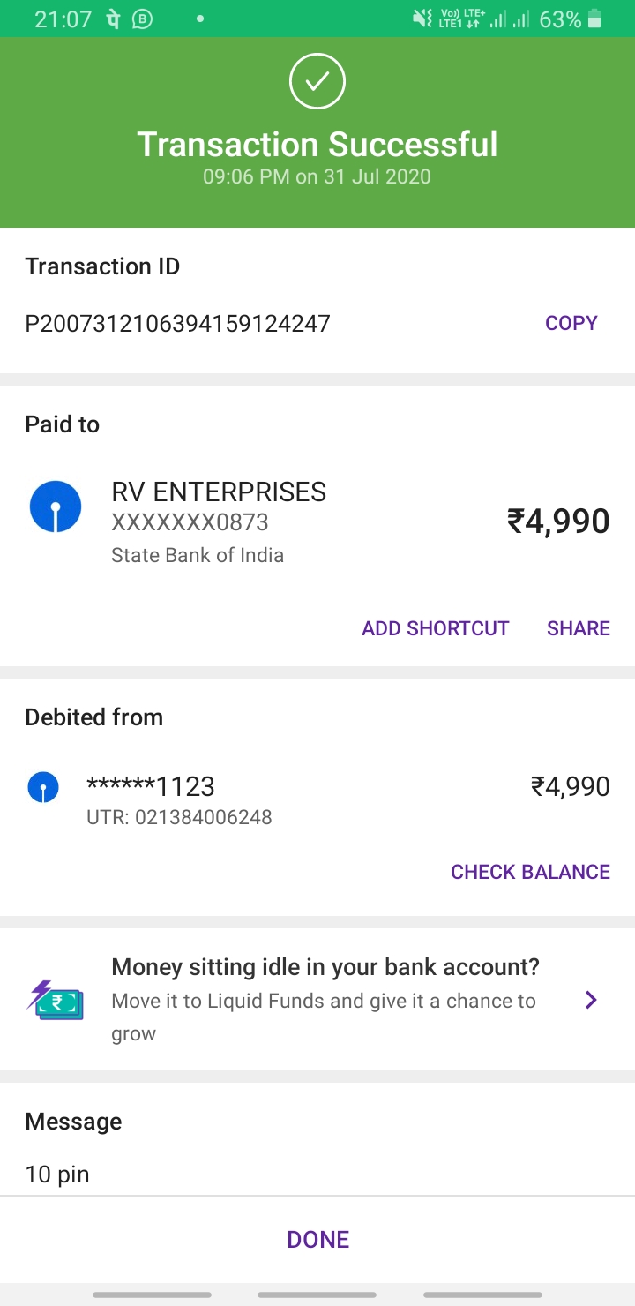Tap the success checkmark circle icon
Viewport: 635px width, 1306px height.
pyautogui.click(x=317, y=81)
